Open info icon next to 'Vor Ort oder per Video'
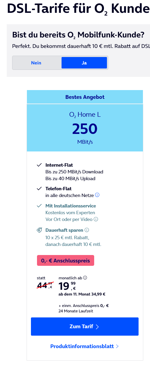This screenshot has width=150, height=366. (96, 219)
